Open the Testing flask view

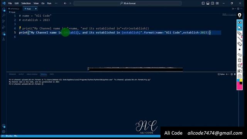tap(3, 39)
